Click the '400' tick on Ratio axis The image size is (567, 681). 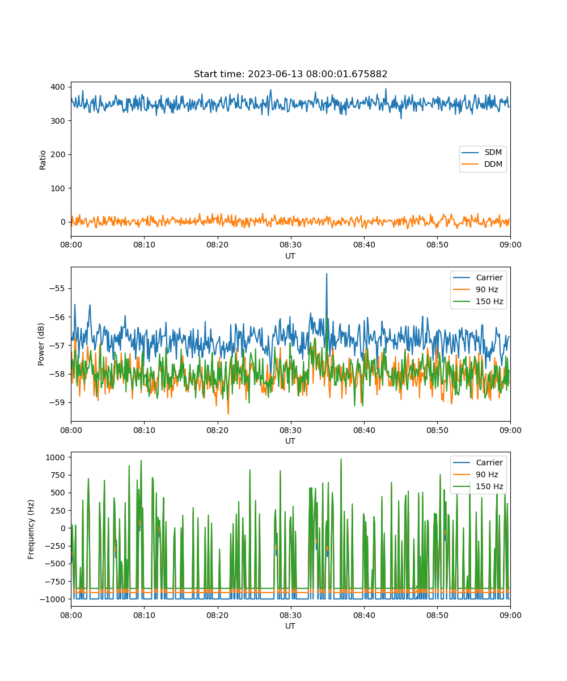pos(59,87)
